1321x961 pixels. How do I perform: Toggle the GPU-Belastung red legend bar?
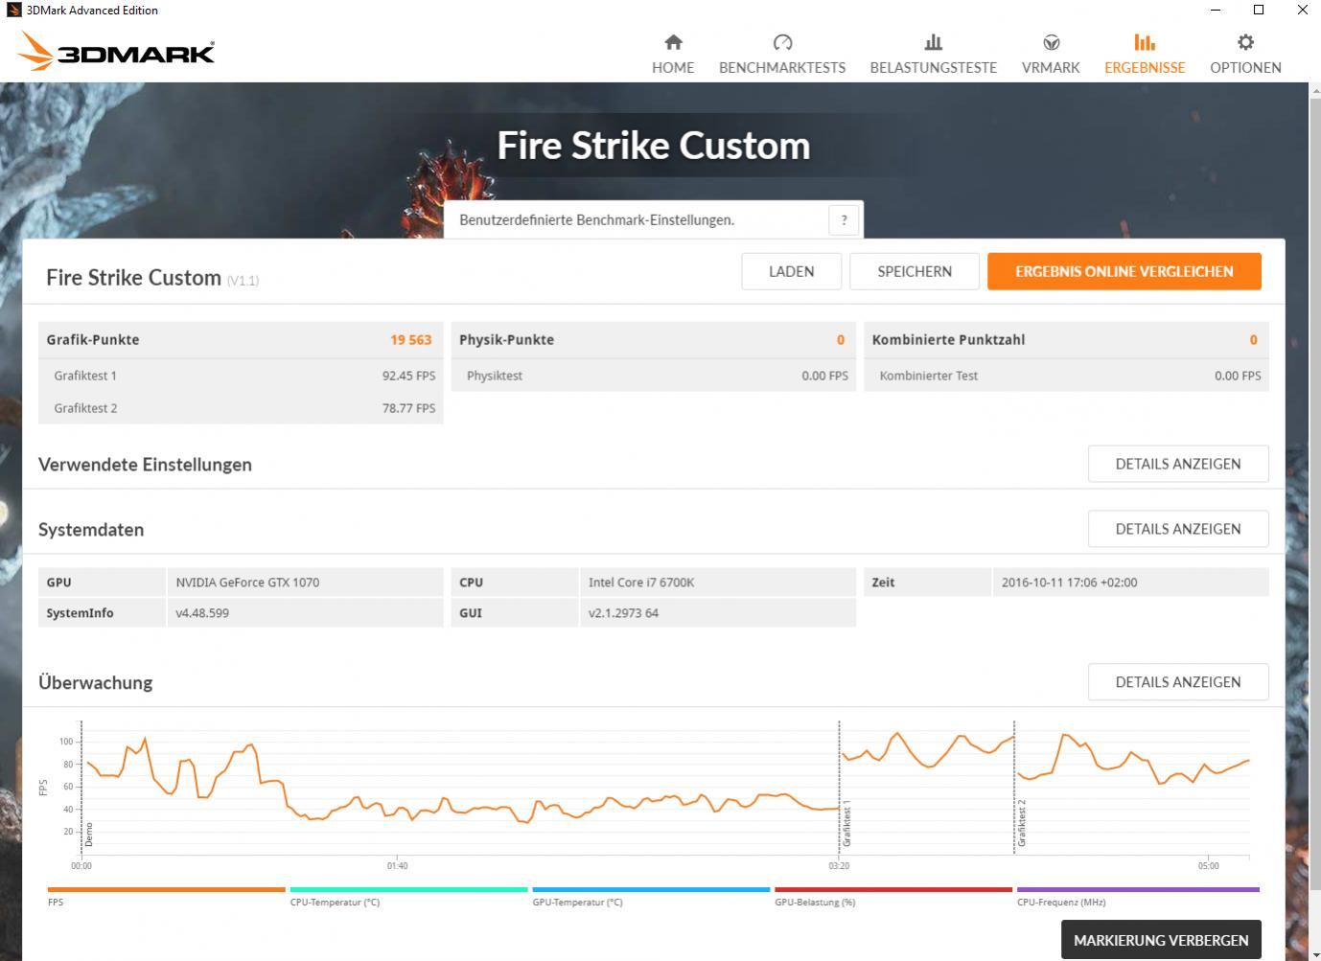(893, 889)
